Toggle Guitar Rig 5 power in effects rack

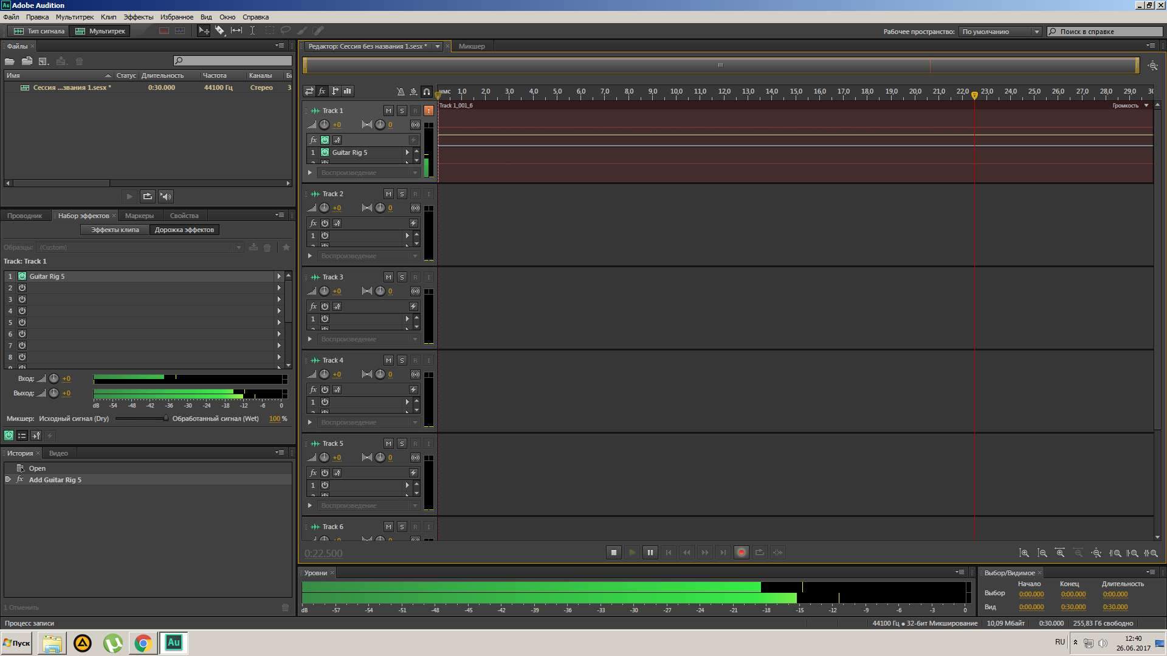pos(22,276)
